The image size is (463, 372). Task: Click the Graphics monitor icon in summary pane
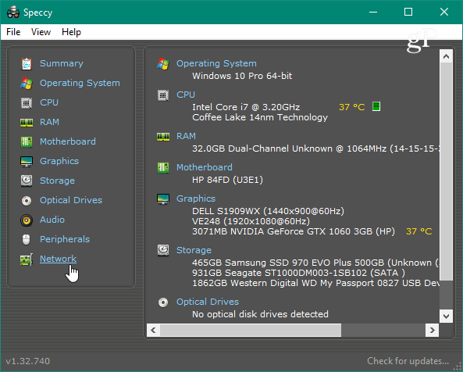[x=163, y=199]
